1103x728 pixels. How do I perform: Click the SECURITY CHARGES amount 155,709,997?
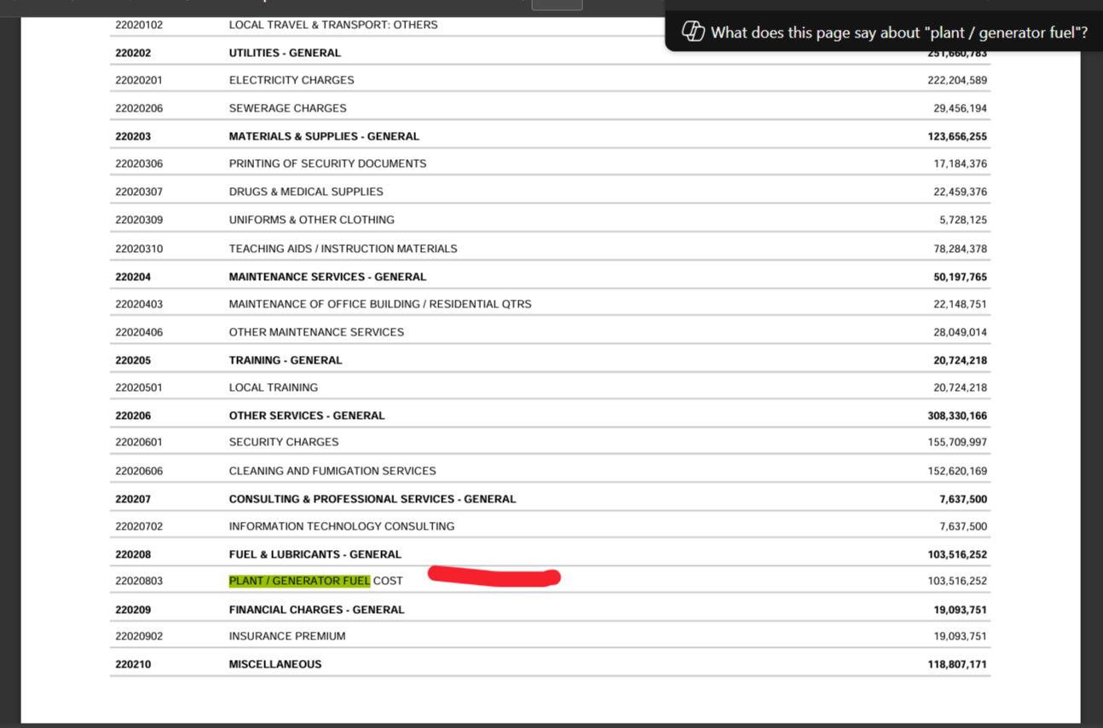pyautogui.click(x=957, y=442)
